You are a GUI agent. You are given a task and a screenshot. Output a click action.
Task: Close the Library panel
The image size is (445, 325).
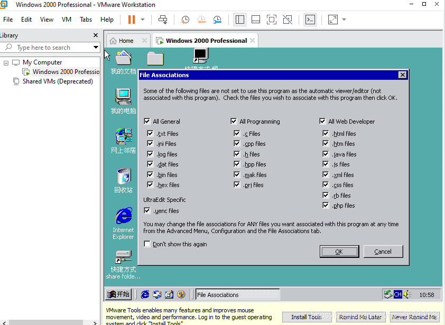click(x=96, y=35)
